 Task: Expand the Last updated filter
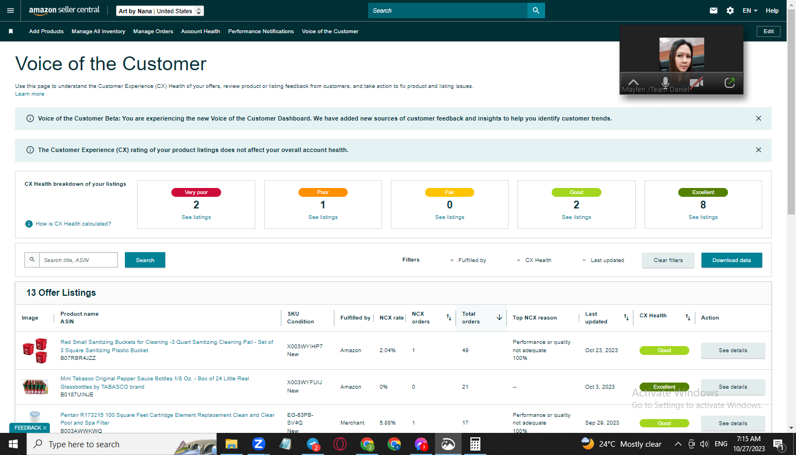pyautogui.click(x=603, y=260)
